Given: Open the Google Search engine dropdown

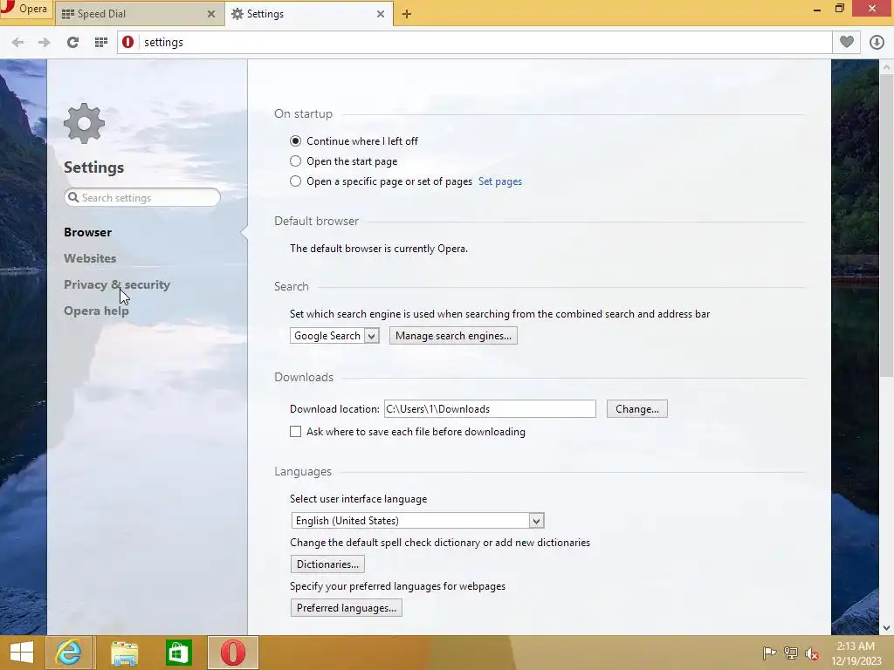Looking at the screenshot, I should [334, 336].
